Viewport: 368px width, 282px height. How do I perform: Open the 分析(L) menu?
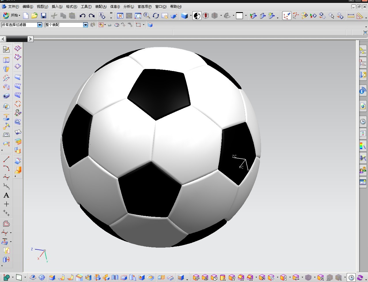(x=129, y=6)
